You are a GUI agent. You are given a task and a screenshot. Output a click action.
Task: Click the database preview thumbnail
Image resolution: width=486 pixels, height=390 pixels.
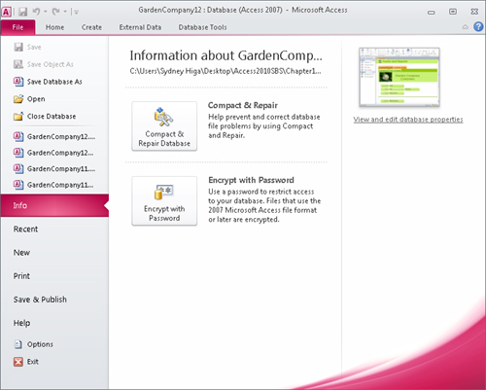pyautogui.click(x=399, y=77)
